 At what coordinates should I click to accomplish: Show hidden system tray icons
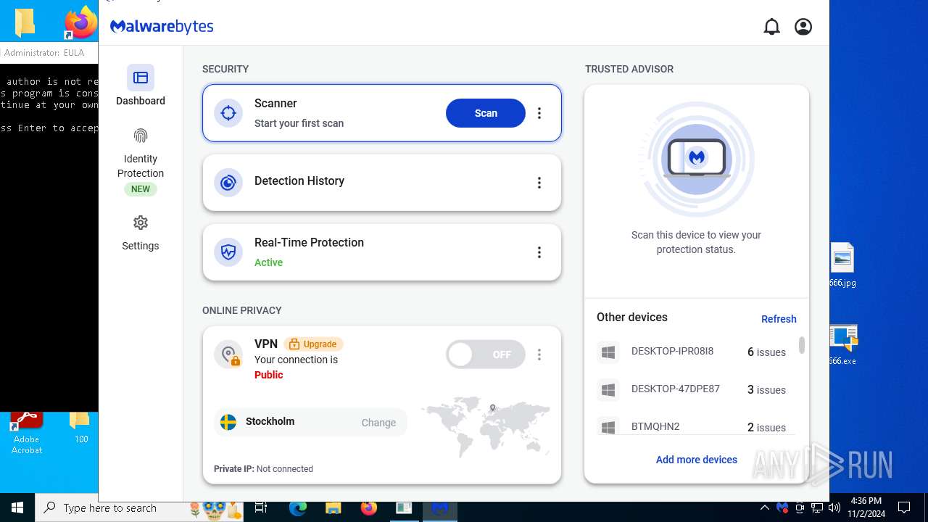click(765, 508)
